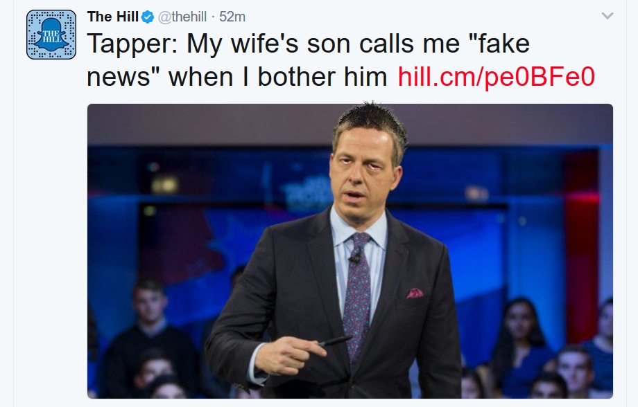
Task: Click the pen in the man's hand
Action: click(336, 341)
